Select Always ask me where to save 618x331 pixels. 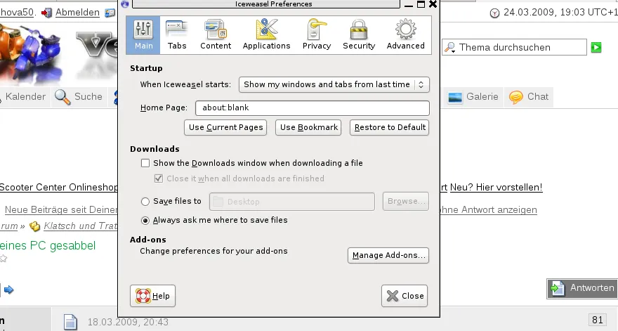(x=145, y=220)
